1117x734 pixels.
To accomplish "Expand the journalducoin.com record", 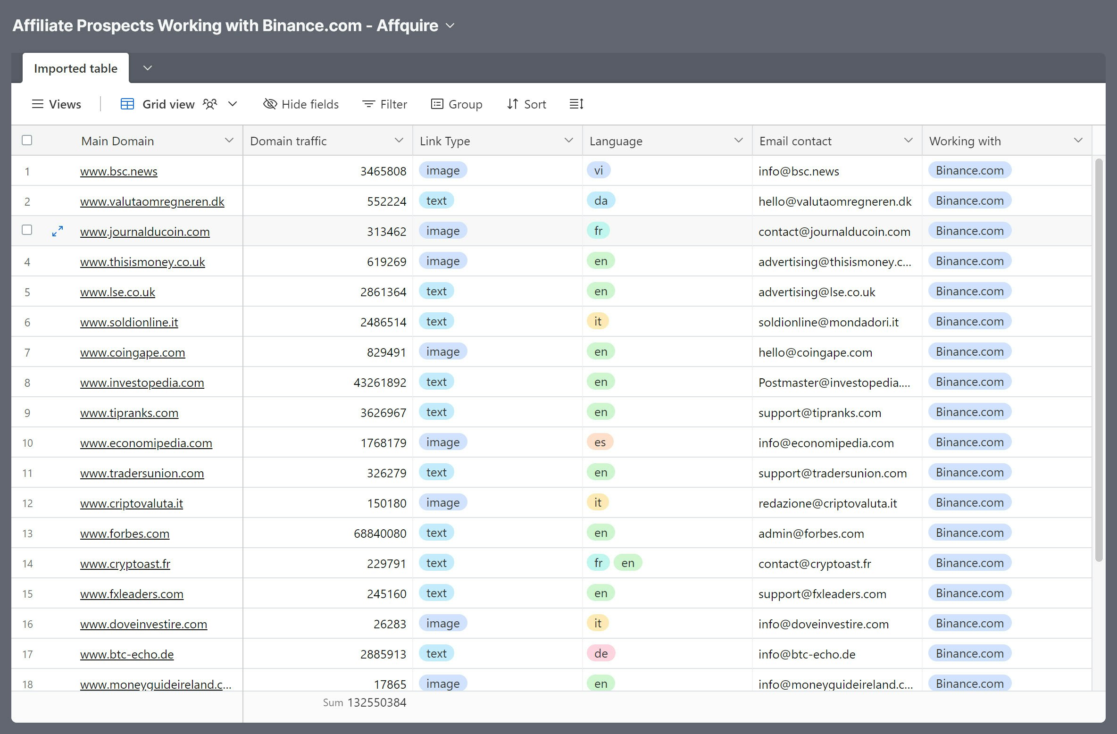I will coord(58,231).
